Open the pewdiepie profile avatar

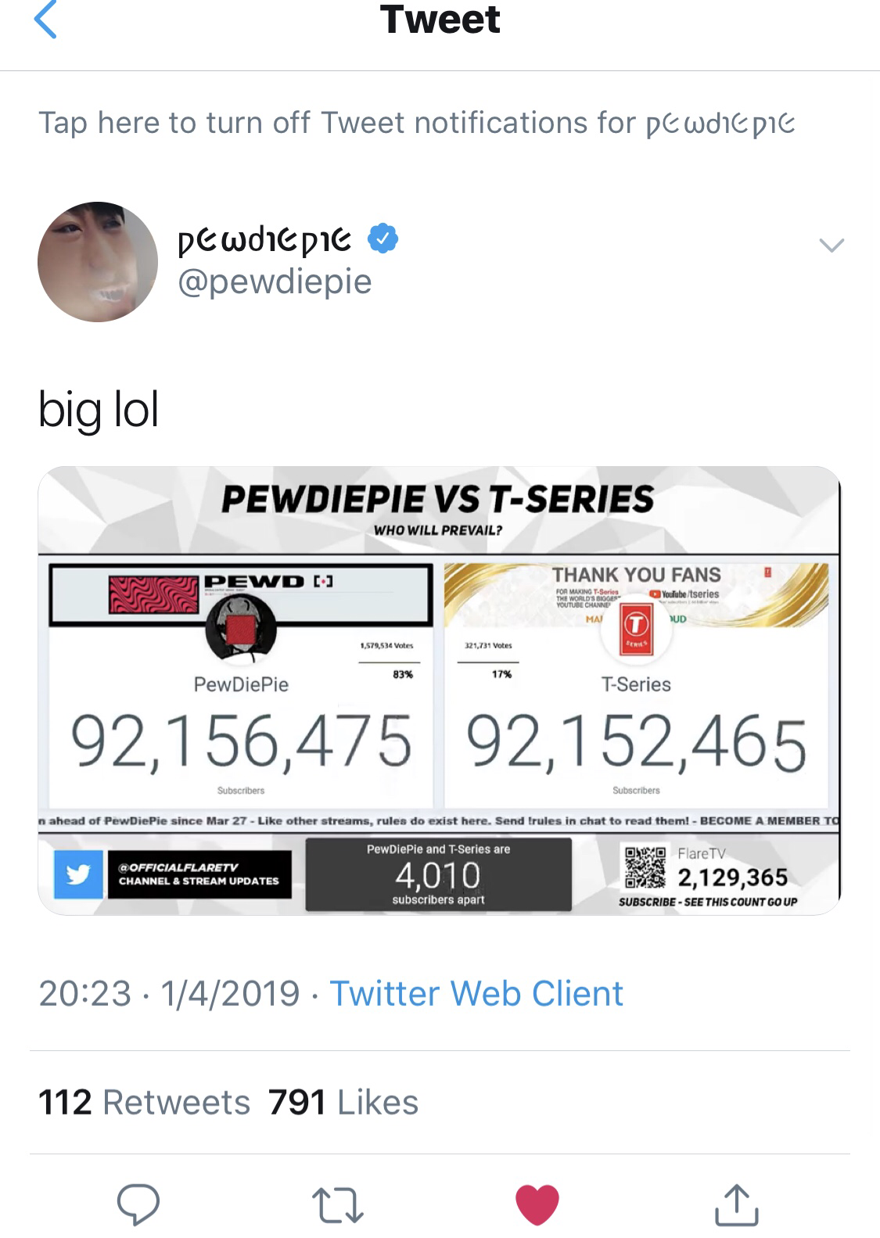click(x=98, y=262)
